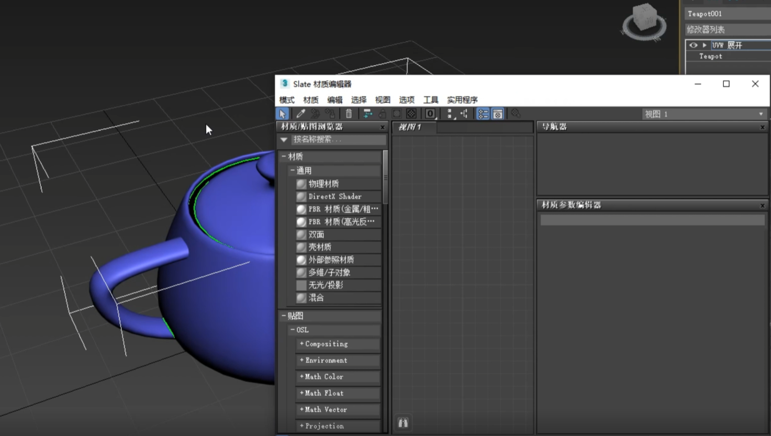The height and width of the screenshot is (436, 771).
Task: Click the material browser vertical scrollbar
Action: coord(386,177)
